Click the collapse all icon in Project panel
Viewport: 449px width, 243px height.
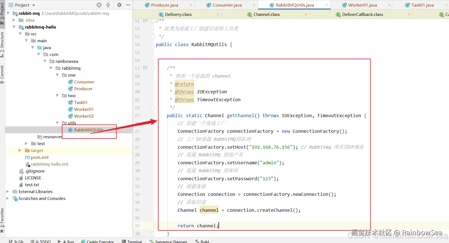point(108,5)
